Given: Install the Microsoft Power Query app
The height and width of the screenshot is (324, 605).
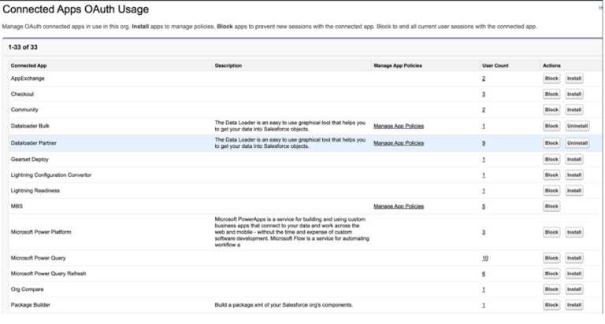Looking at the screenshot, I should pyautogui.click(x=573, y=258).
